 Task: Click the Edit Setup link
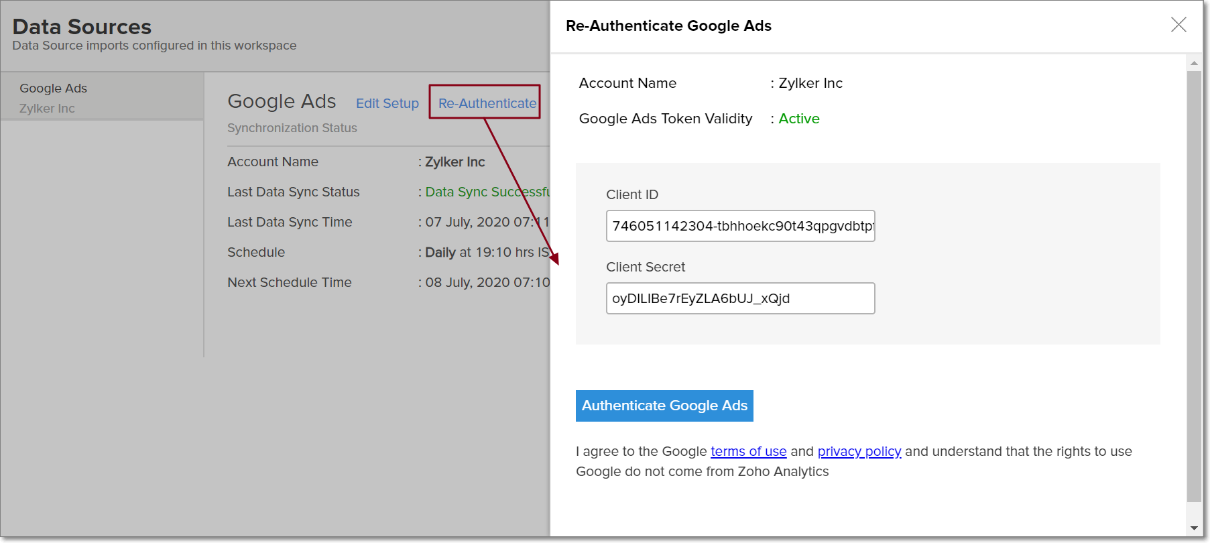pos(387,103)
